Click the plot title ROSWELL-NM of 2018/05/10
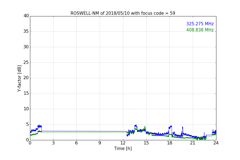 coord(123,13)
